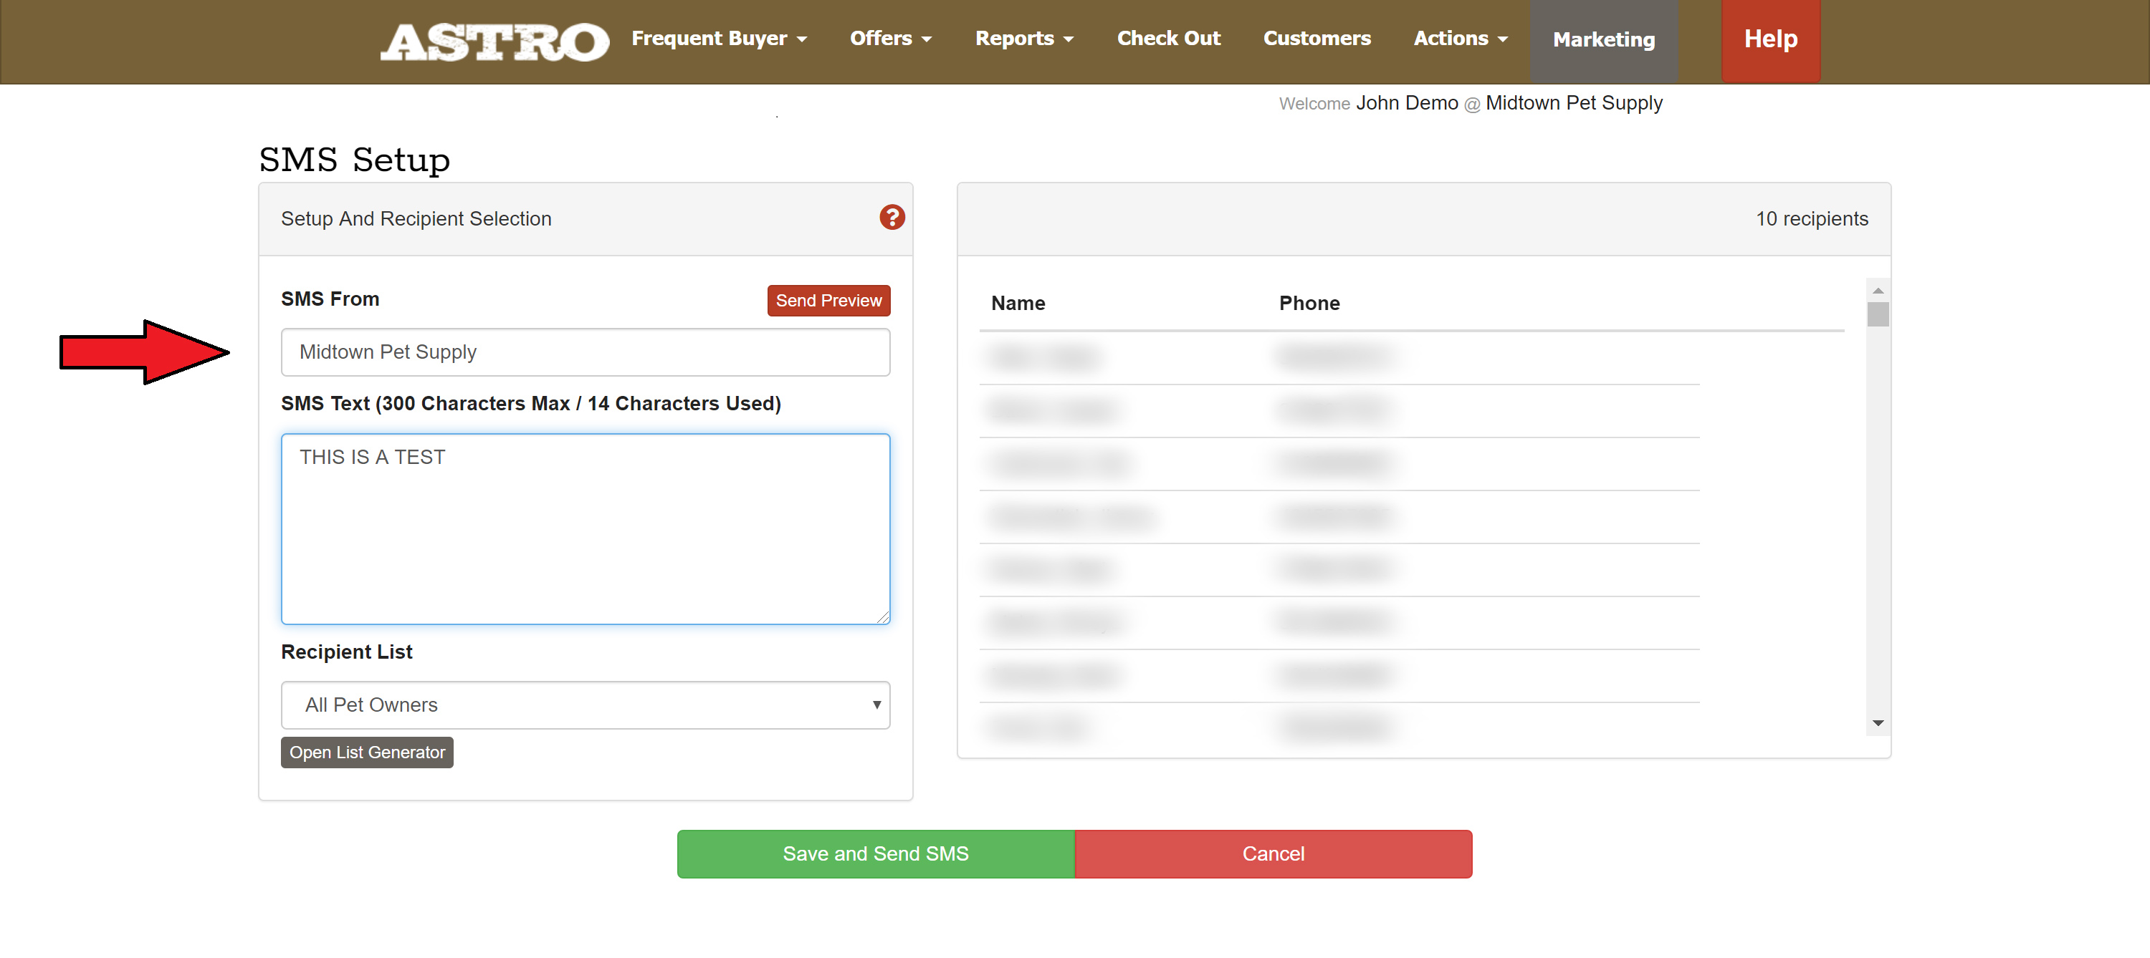This screenshot has width=2150, height=958.
Task: Click into the SMS Text area
Action: (585, 528)
